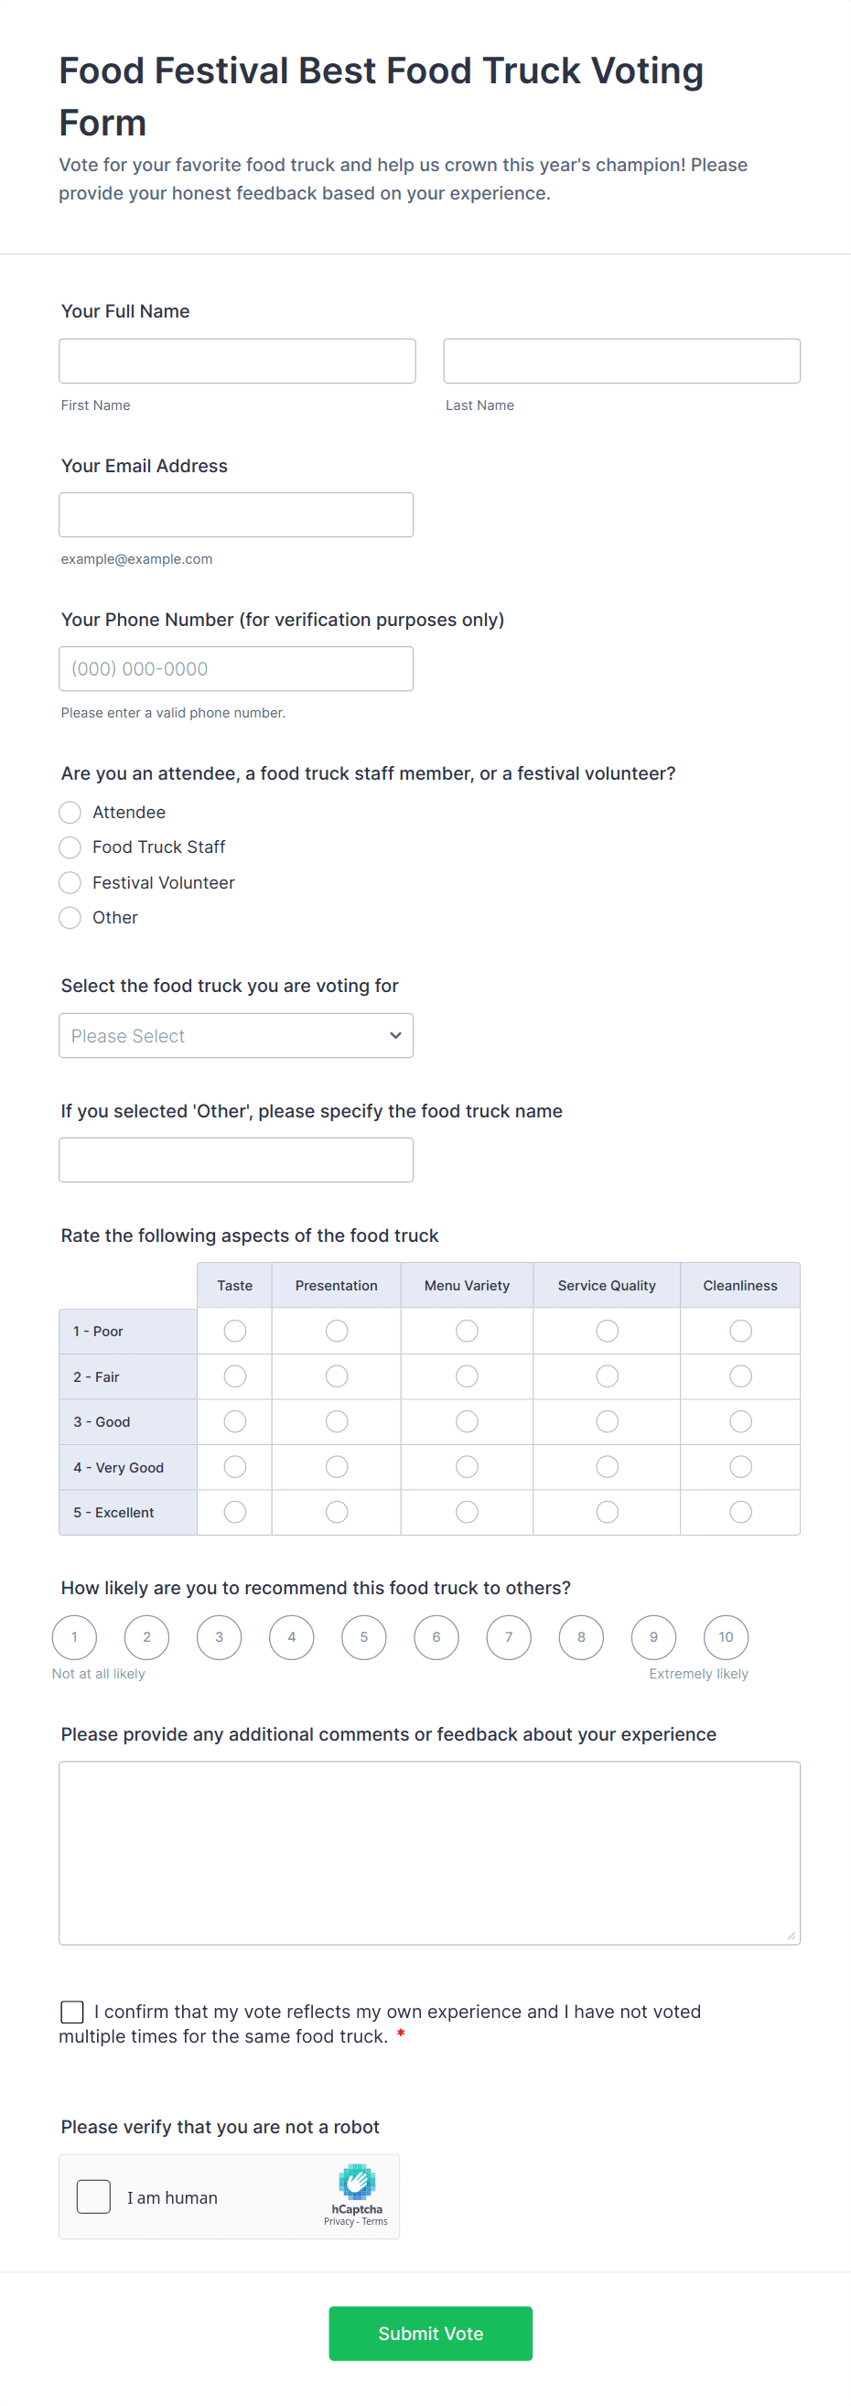Click the additional comments text area
This screenshot has height=2406, width=851.
pos(429,1852)
